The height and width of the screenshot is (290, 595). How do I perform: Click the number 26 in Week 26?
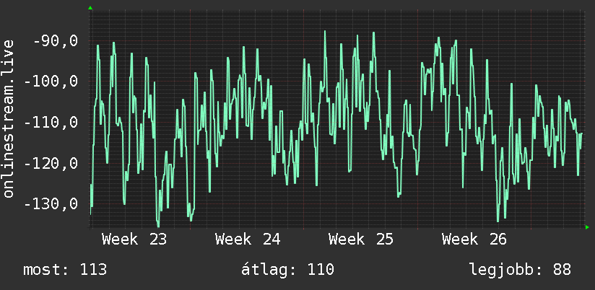(x=498, y=240)
